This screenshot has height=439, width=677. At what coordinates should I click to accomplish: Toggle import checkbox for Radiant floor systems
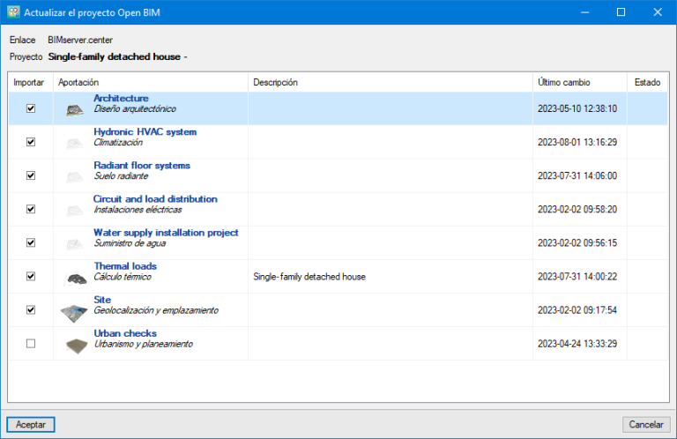31,175
